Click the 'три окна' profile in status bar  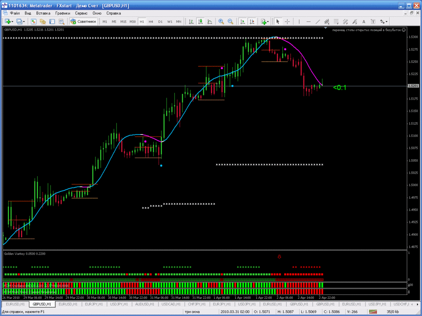point(192,312)
